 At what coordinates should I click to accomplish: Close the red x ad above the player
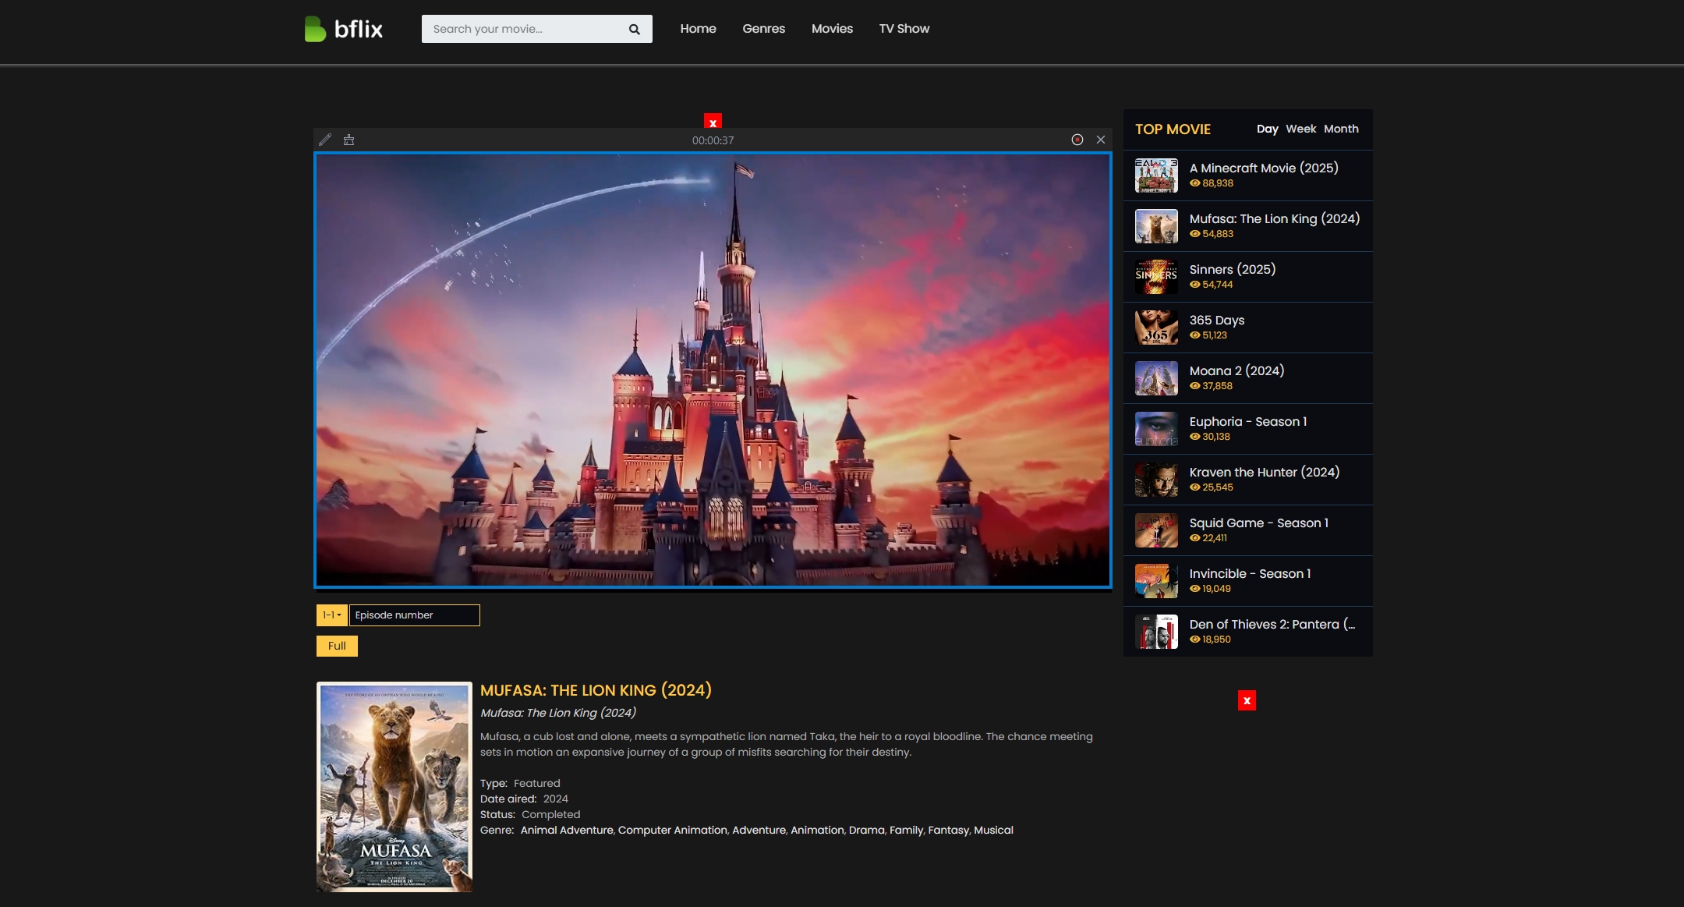click(x=713, y=122)
